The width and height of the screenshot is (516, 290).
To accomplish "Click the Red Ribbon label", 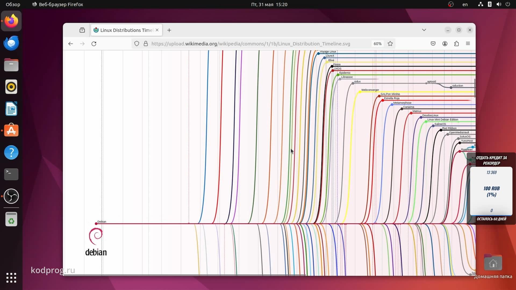I will pos(449,128).
